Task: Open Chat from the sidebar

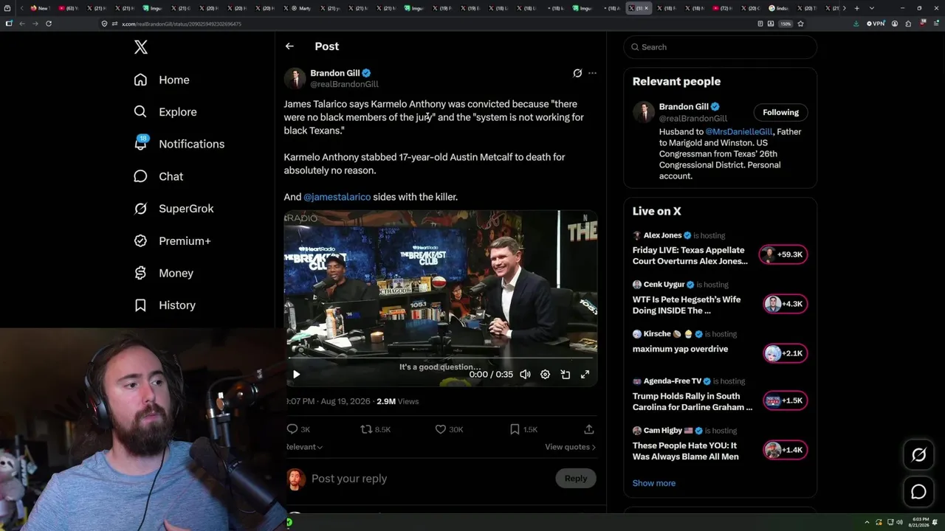Action: (x=158, y=176)
